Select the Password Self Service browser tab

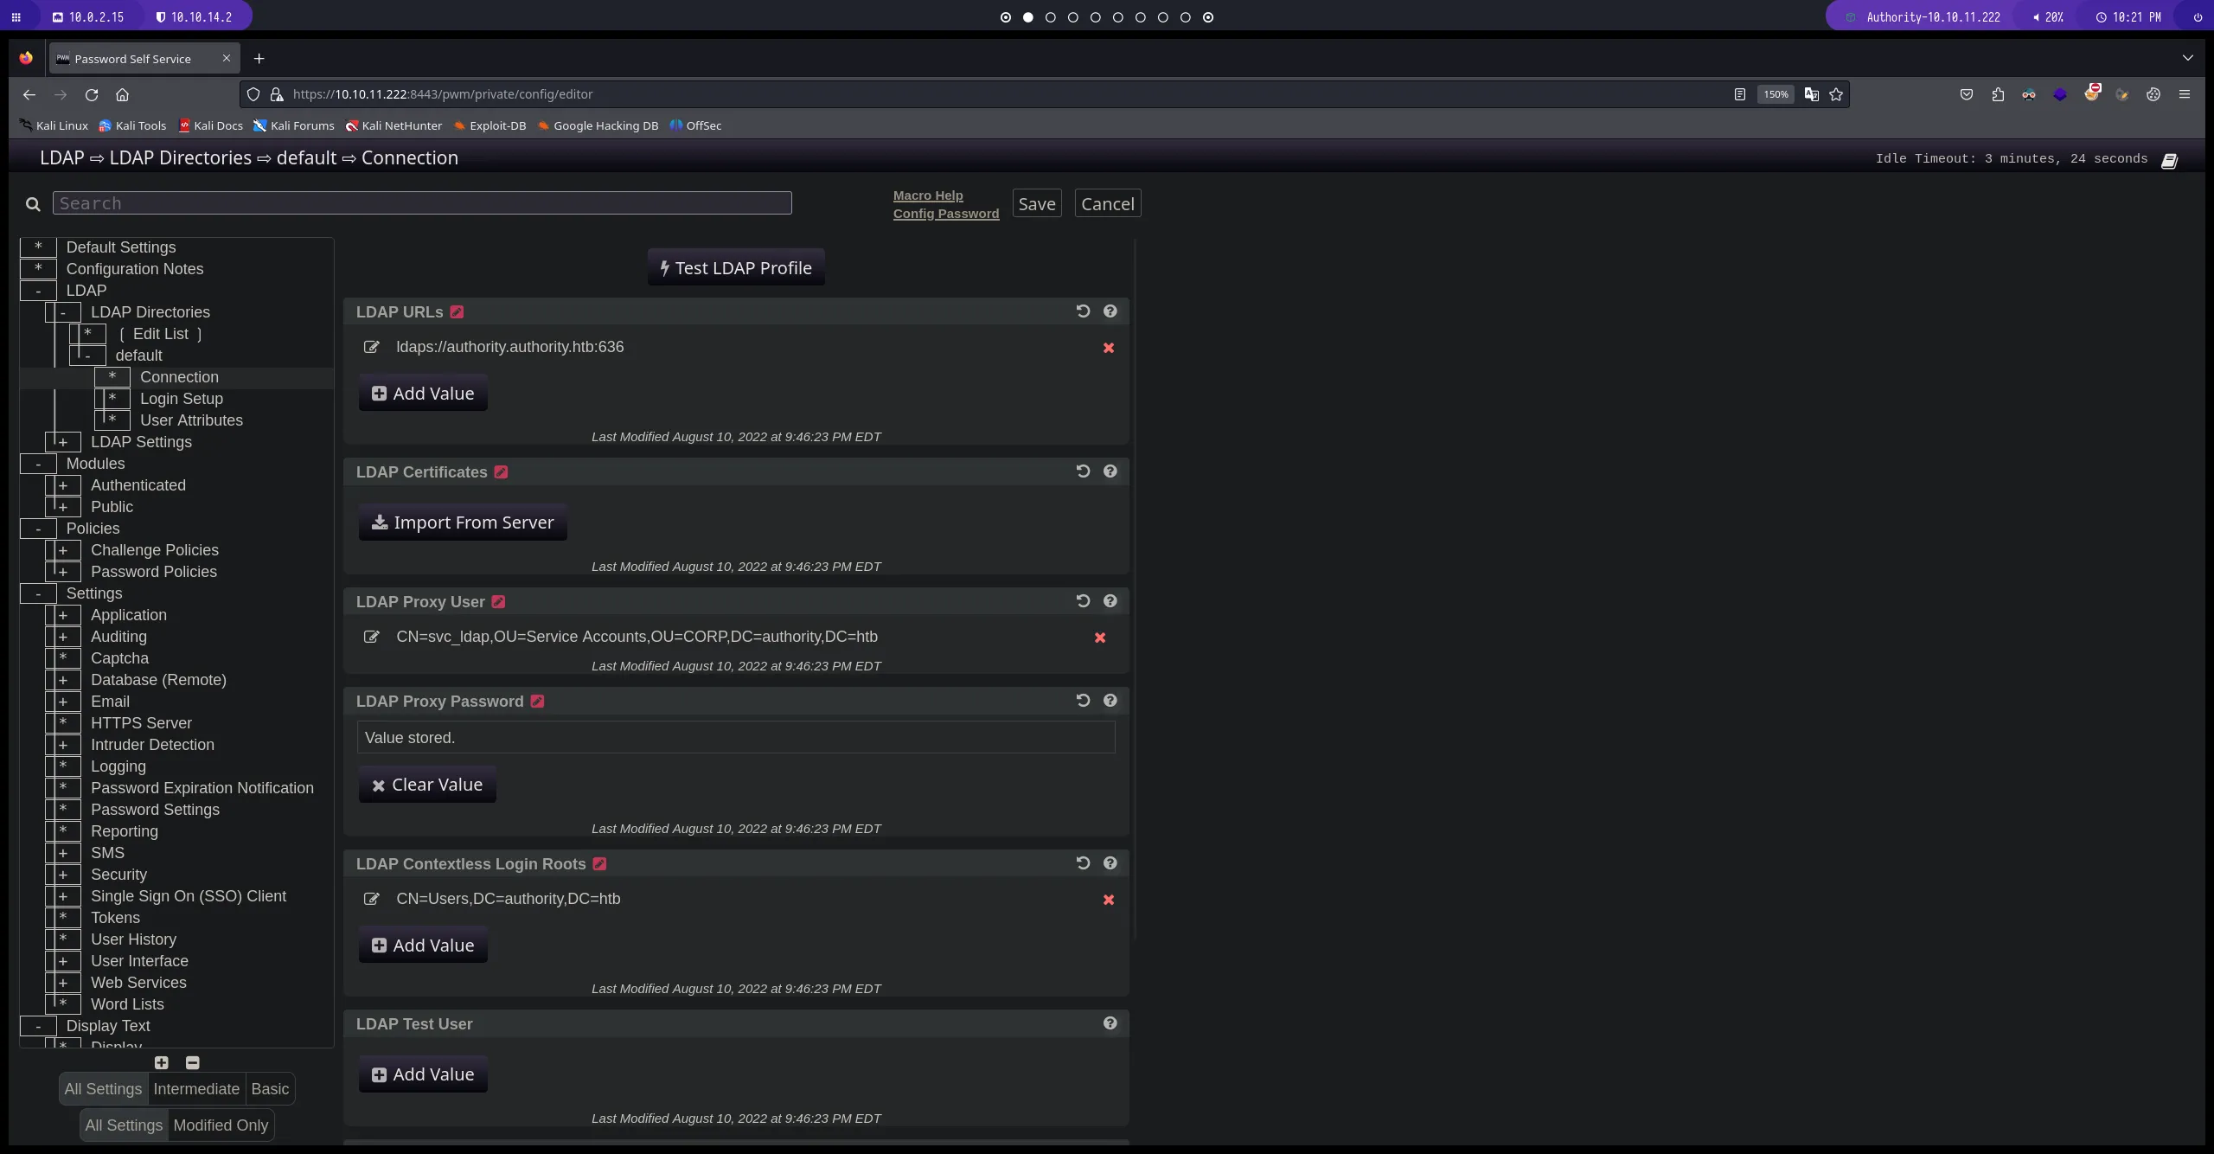coord(133,59)
